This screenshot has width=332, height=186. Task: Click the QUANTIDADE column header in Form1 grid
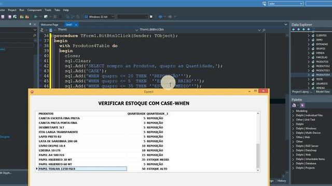point(136,114)
